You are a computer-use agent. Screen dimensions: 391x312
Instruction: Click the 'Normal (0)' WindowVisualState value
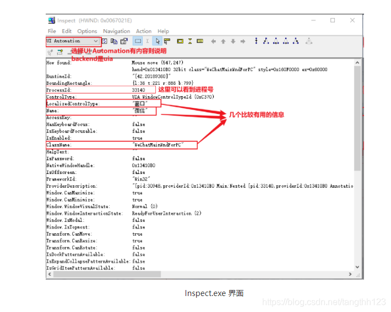click(145, 206)
